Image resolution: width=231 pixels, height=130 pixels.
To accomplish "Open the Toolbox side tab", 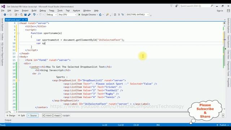I will click(x=3, y=37).
